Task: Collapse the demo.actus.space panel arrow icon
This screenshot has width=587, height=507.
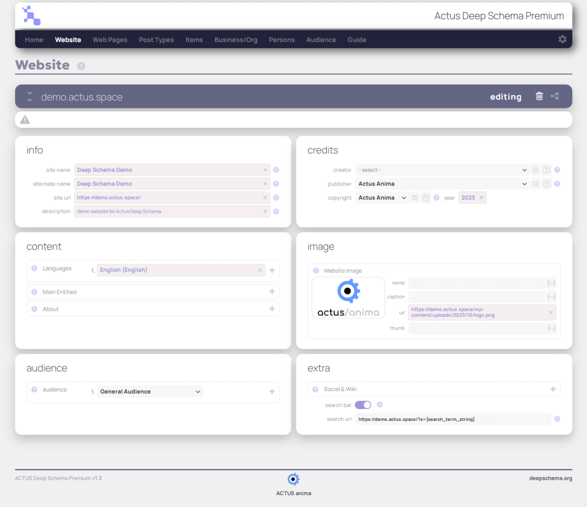Action: click(x=30, y=96)
